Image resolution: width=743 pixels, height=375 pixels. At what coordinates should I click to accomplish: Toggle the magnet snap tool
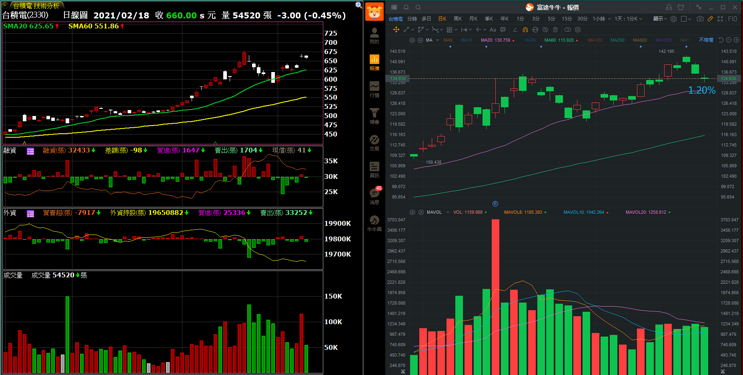(x=525, y=30)
